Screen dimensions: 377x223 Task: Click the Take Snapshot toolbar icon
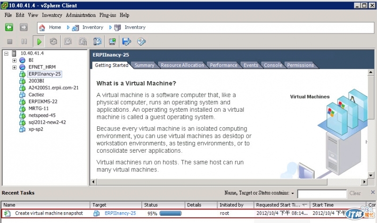tap(68, 41)
